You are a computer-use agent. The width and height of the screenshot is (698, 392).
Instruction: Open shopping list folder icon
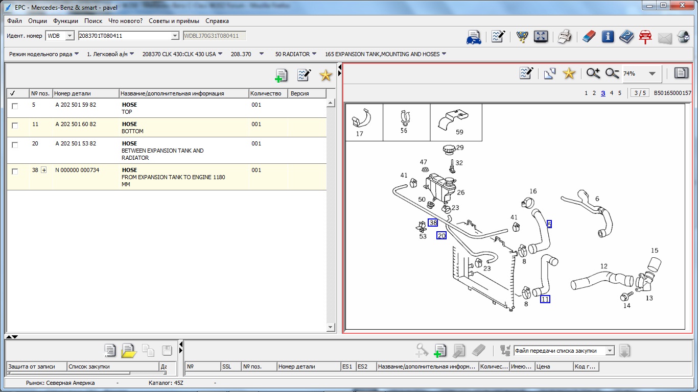(129, 351)
